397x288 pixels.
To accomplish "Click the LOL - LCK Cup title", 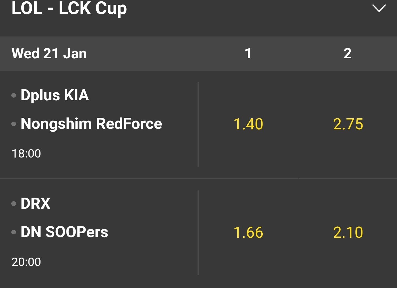I will (x=69, y=8).
